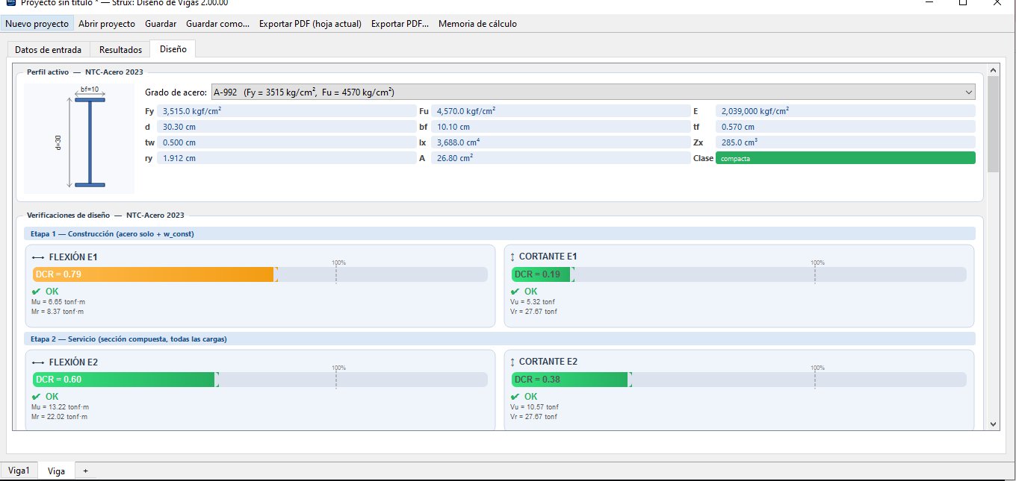
Task: Open Memoria de cálculo
Action: click(x=477, y=24)
